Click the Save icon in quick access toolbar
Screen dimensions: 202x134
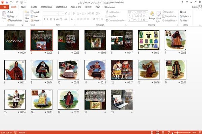click(7, 2)
